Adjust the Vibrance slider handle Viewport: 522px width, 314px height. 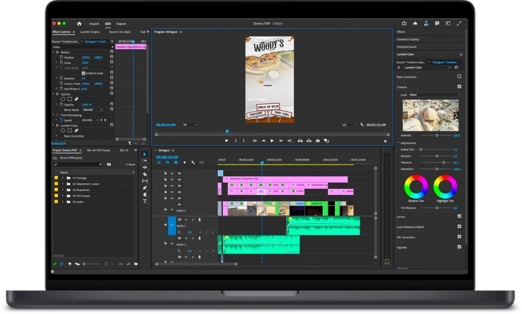[x=444, y=162]
